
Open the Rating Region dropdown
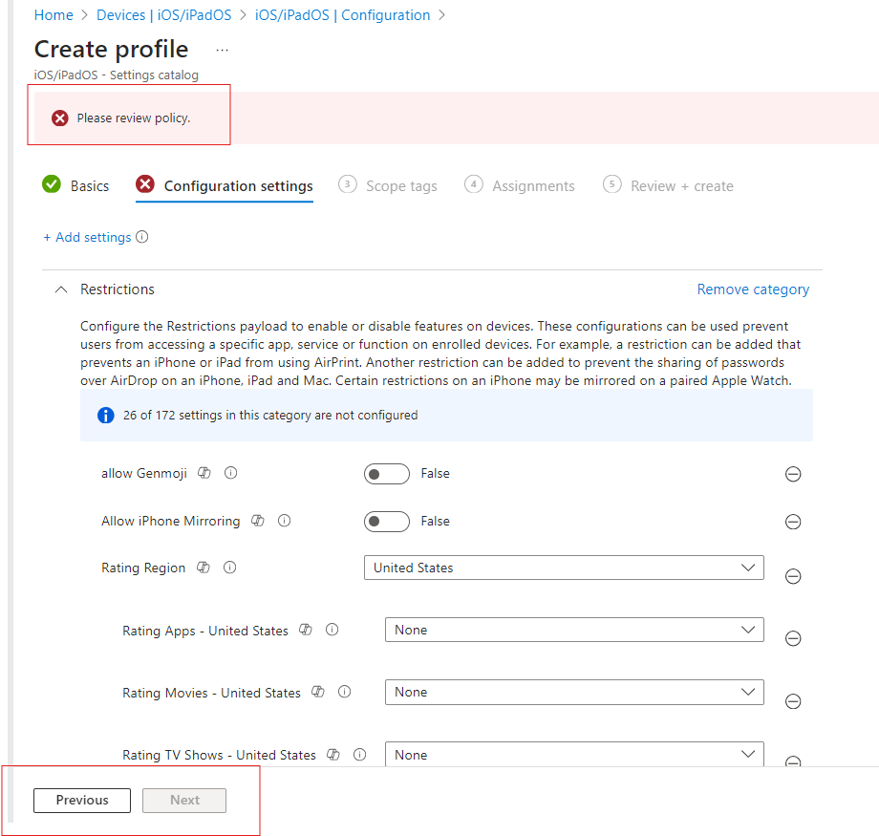564,567
